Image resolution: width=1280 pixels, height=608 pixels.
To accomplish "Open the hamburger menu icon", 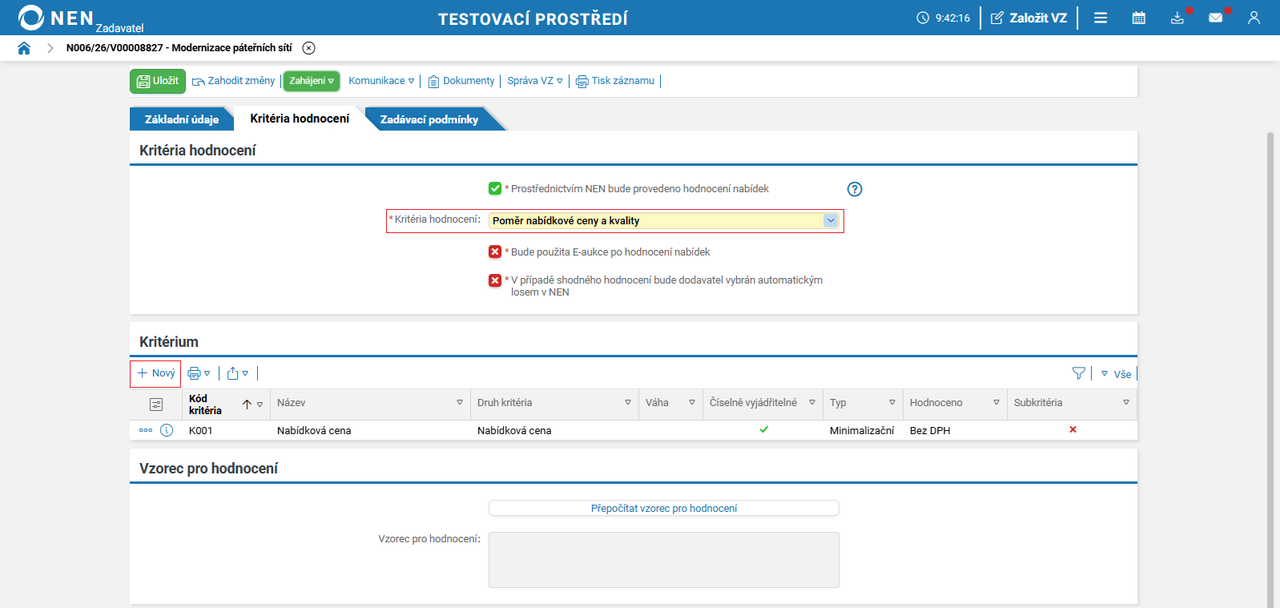I will (x=1101, y=18).
